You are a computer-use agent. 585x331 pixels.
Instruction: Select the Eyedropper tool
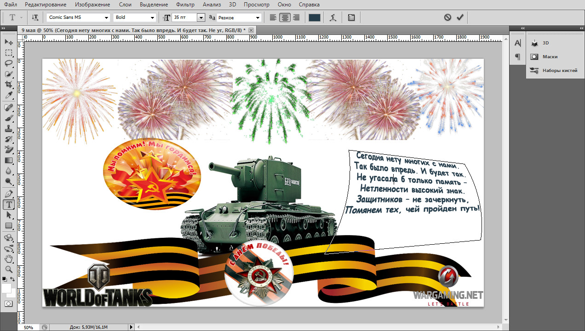[x=8, y=95]
